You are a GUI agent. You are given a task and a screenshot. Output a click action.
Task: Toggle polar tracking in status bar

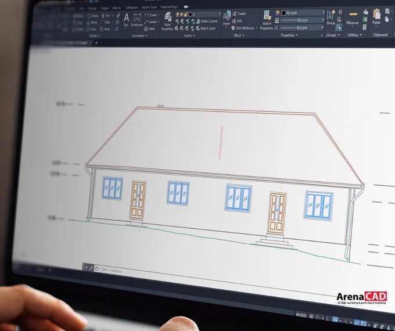click(x=335, y=320)
